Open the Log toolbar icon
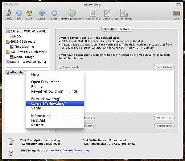Image resolution: width=185 pixels, height=161 pixels. pyautogui.click(x=177, y=13)
